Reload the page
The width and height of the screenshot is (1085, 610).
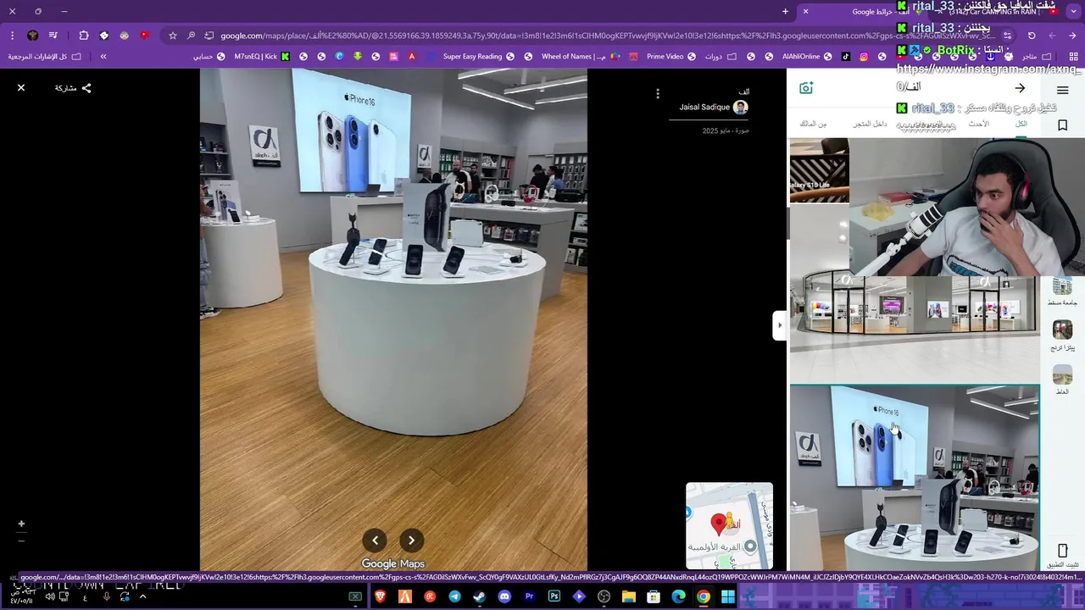(1032, 36)
